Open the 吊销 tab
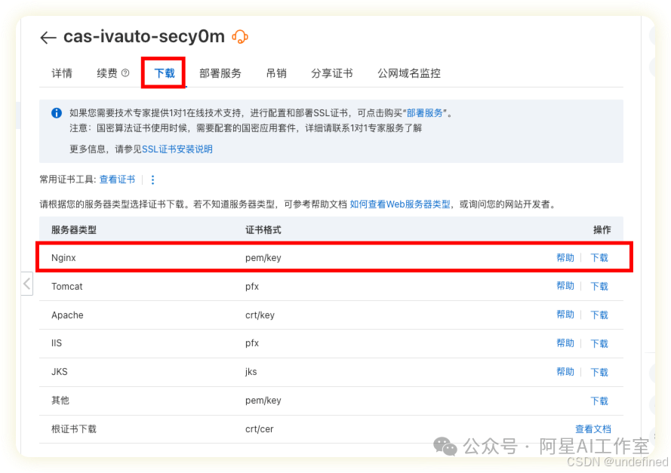Screen dimensions: 671x473 pos(276,73)
